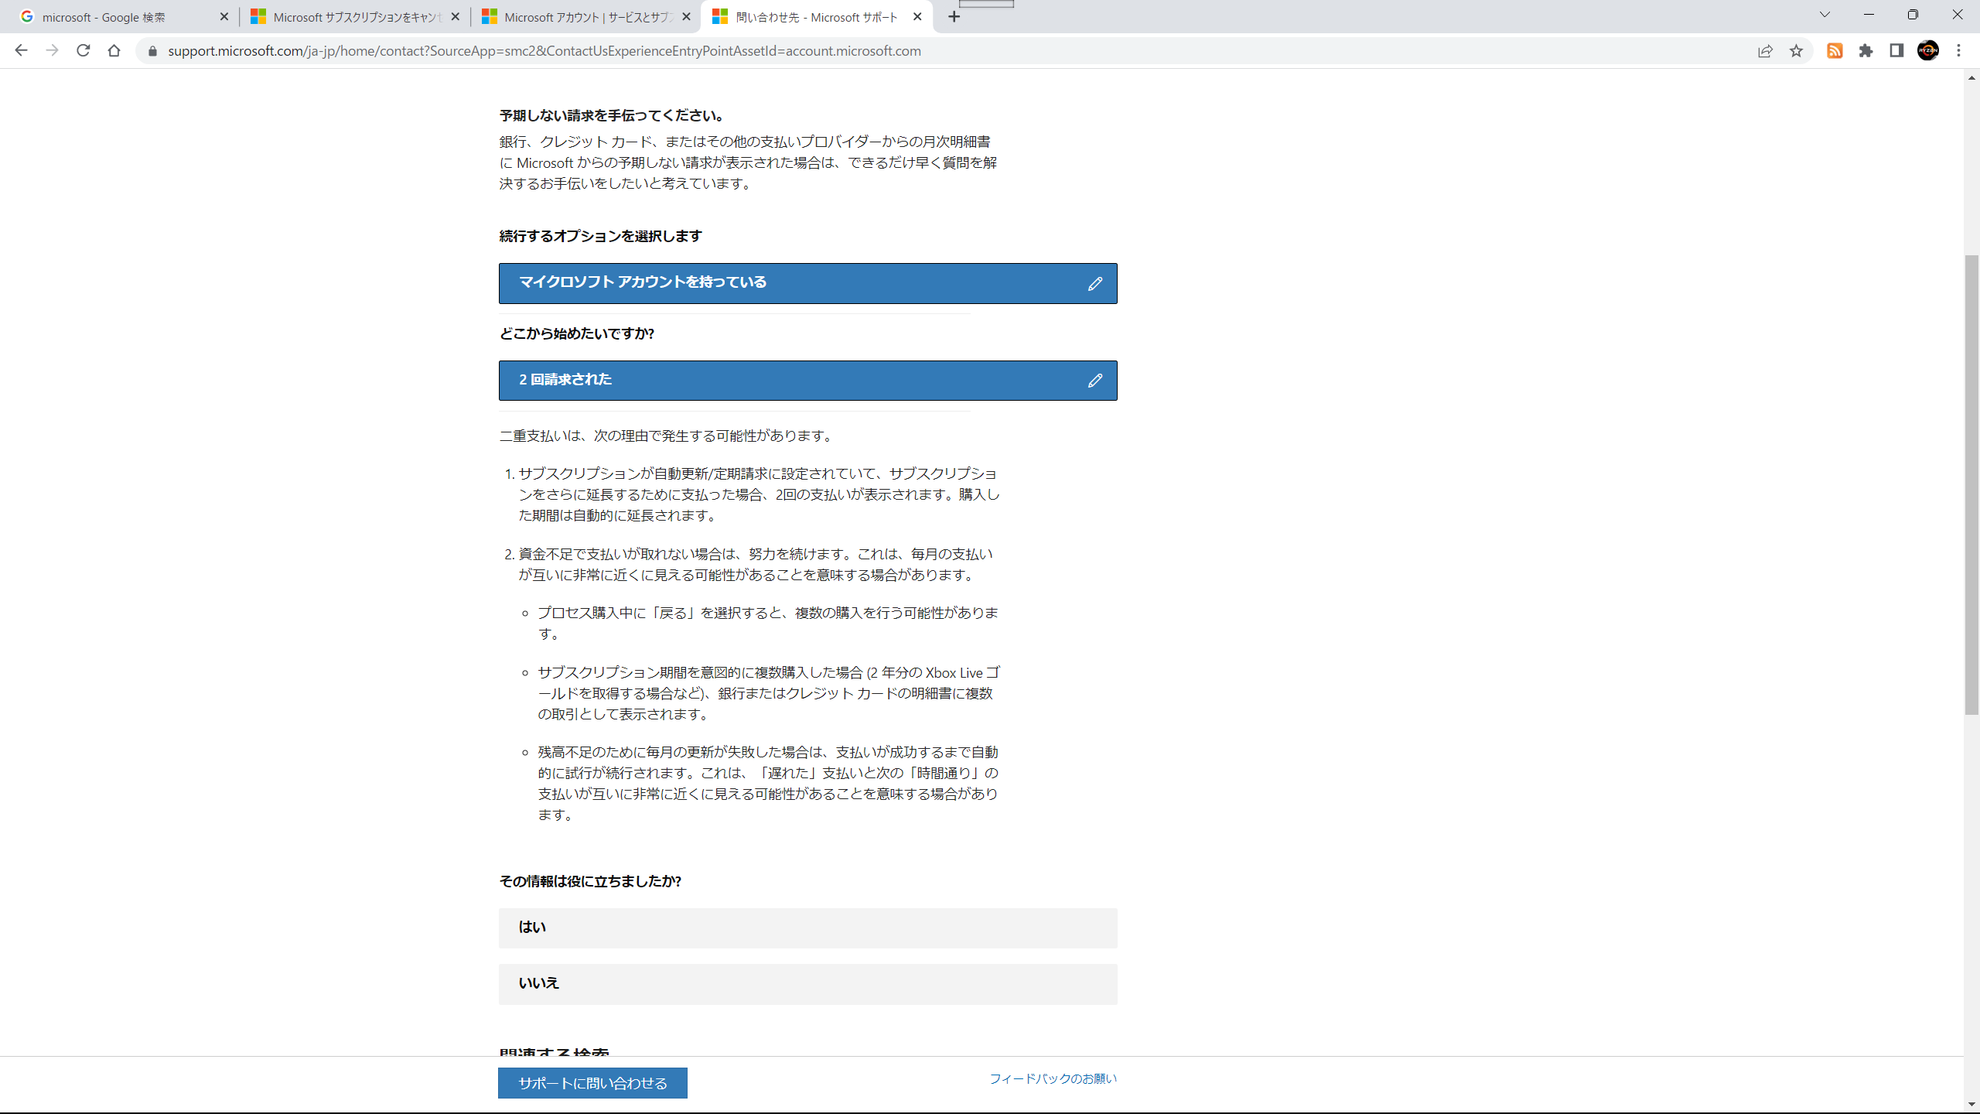Viewport: 1980px width, 1114px height.
Task: Click heading その情報は役に立ちましたか?
Action: [x=590, y=882]
